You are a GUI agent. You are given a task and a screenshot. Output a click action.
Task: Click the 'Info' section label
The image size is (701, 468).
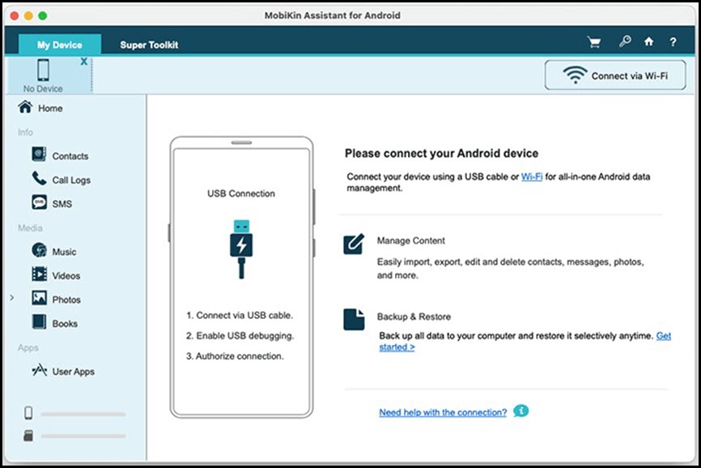click(25, 132)
